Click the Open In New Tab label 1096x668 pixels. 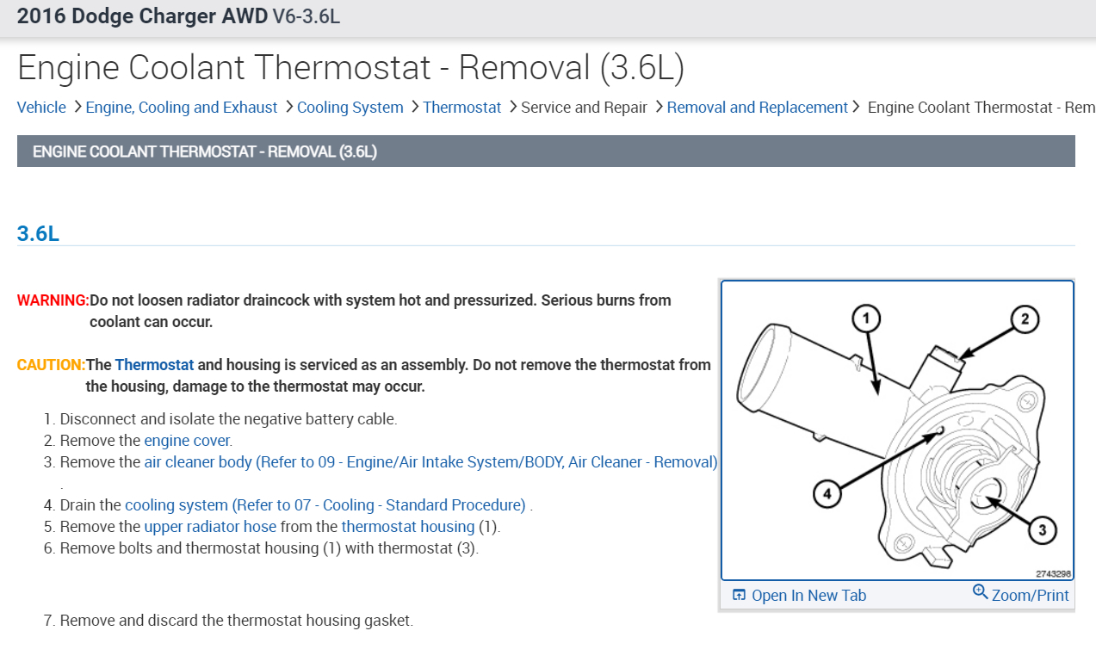pyautogui.click(x=808, y=596)
